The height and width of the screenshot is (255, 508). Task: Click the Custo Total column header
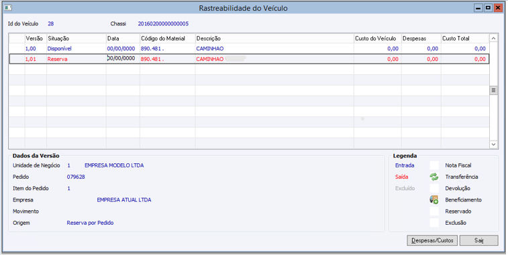[x=465, y=38]
